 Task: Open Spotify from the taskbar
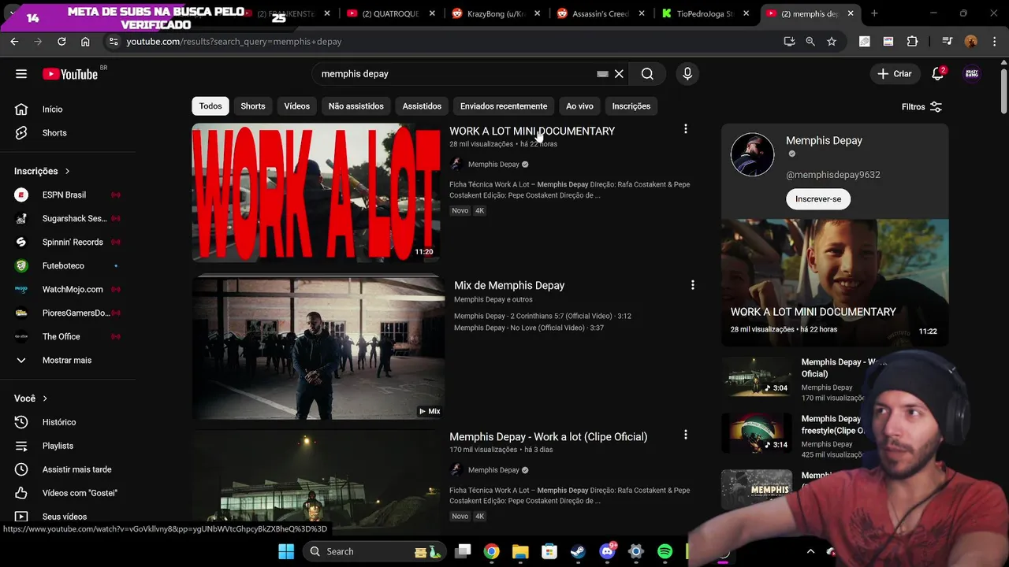(x=665, y=551)
